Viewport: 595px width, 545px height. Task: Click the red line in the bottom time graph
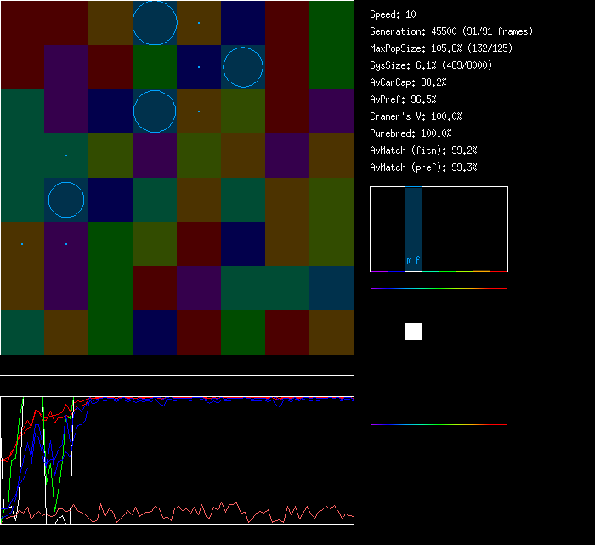(x=212, y=511)
